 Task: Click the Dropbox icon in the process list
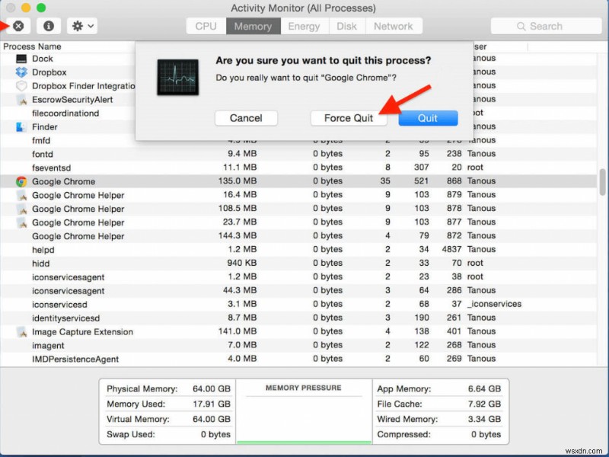(x=23, y=72)
